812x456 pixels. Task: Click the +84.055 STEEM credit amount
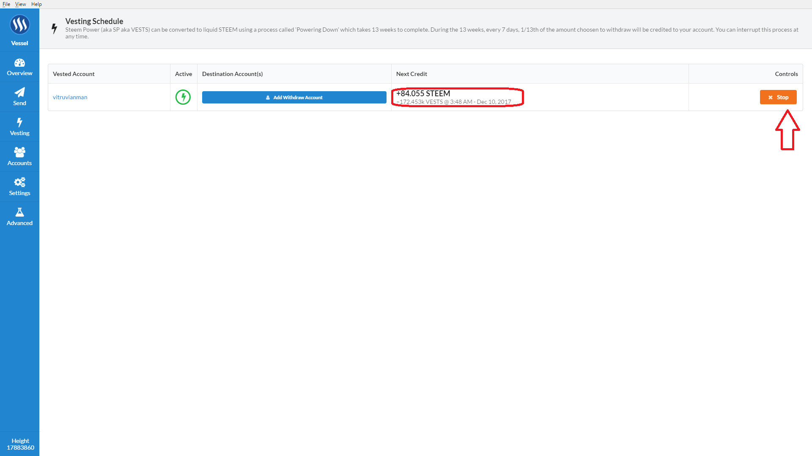tap(423, 93)
